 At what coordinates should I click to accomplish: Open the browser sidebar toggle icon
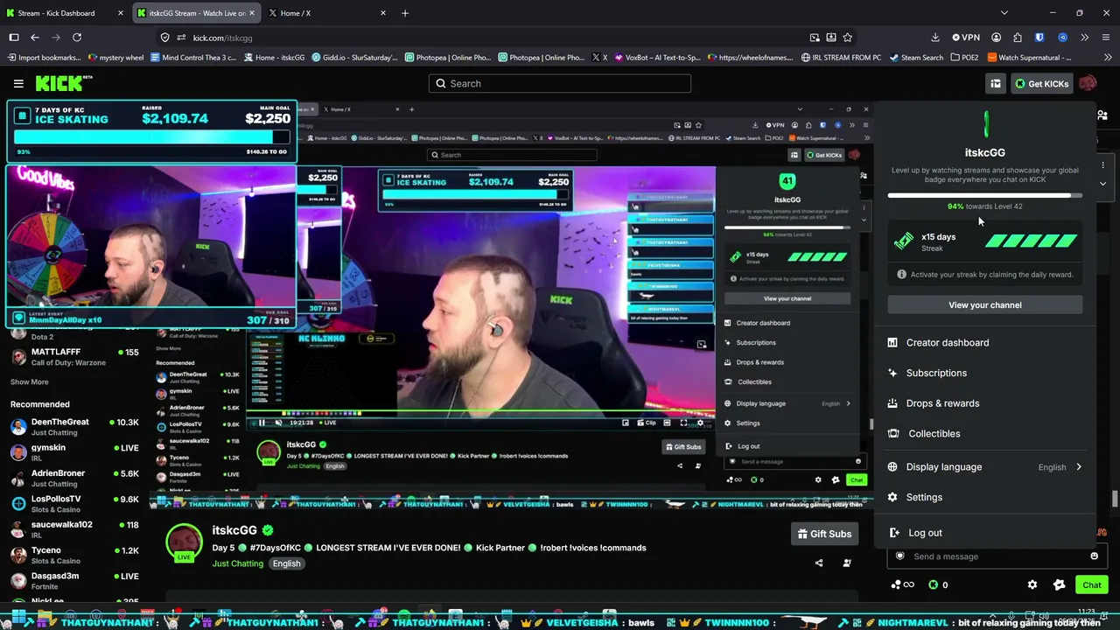click(x=14, y=38)
